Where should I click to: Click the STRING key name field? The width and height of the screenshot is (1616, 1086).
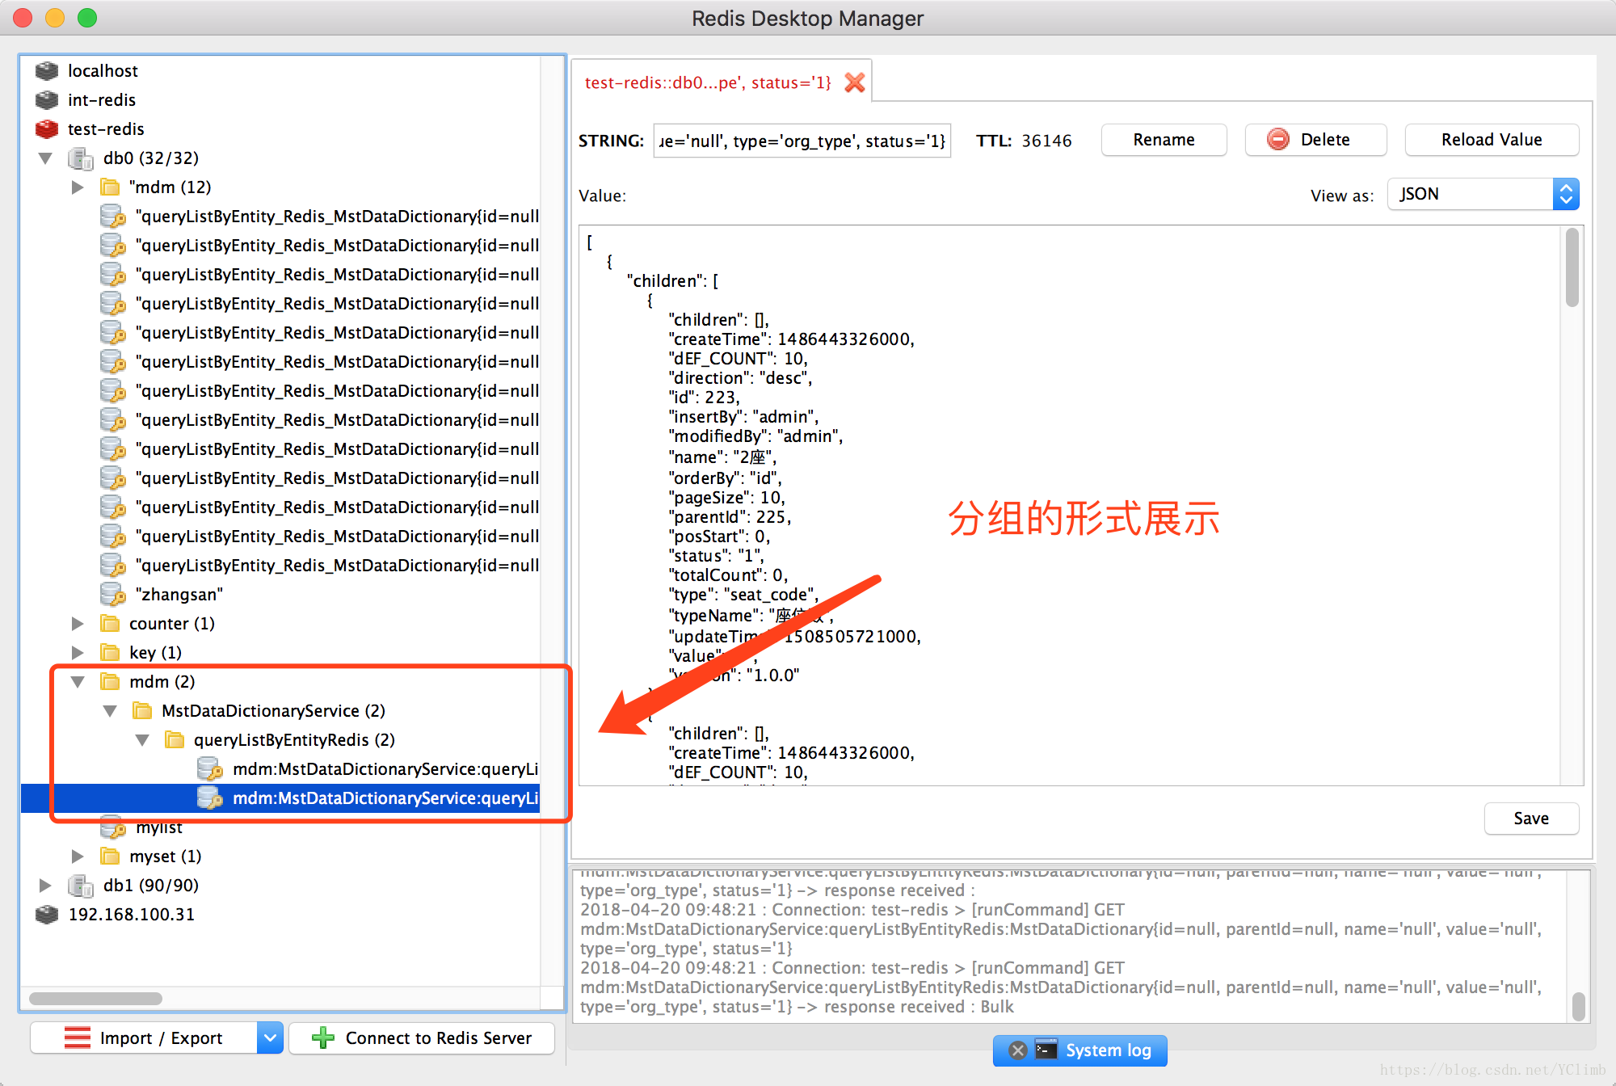point(802,141)
